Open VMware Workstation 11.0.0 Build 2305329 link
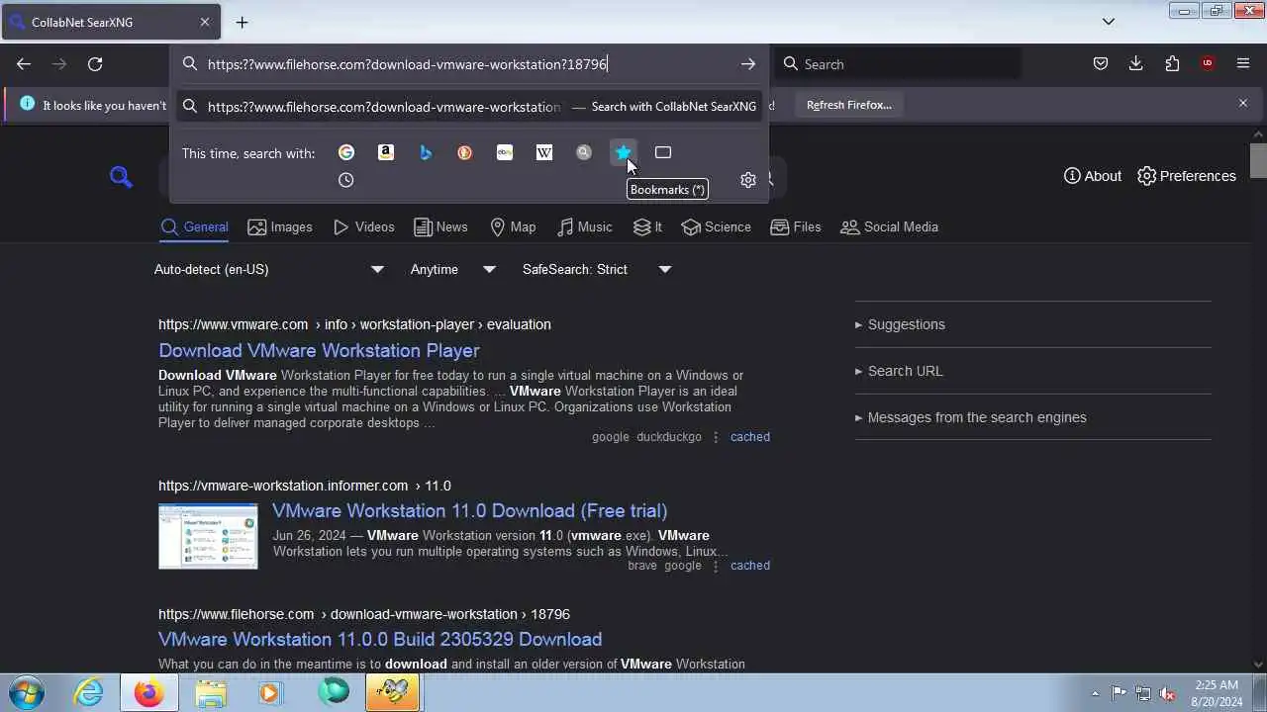The height and width of the screenshot is (712, 1267). (x=380, y=639)
